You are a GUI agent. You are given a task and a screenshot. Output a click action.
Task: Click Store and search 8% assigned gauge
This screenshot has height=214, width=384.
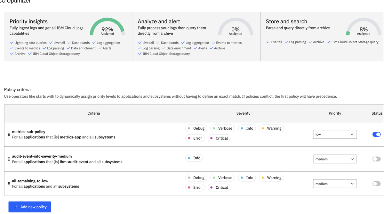[364, 27]
